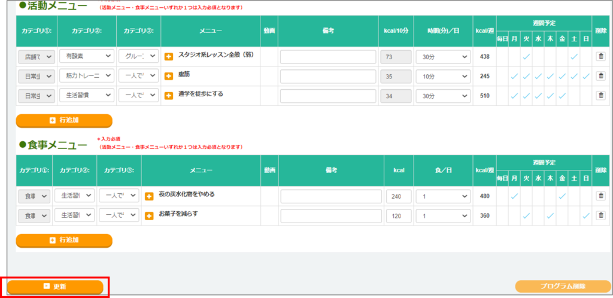613x298 pixels.
Task: Click the 備考 input field for 腹筋
Action: (x=328, y=77)
